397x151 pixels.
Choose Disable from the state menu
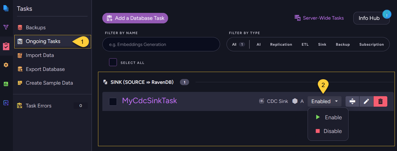click(328, 131)
